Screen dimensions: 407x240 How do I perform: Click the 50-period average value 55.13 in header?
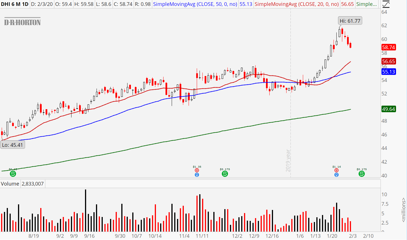(x=246, y=4)
